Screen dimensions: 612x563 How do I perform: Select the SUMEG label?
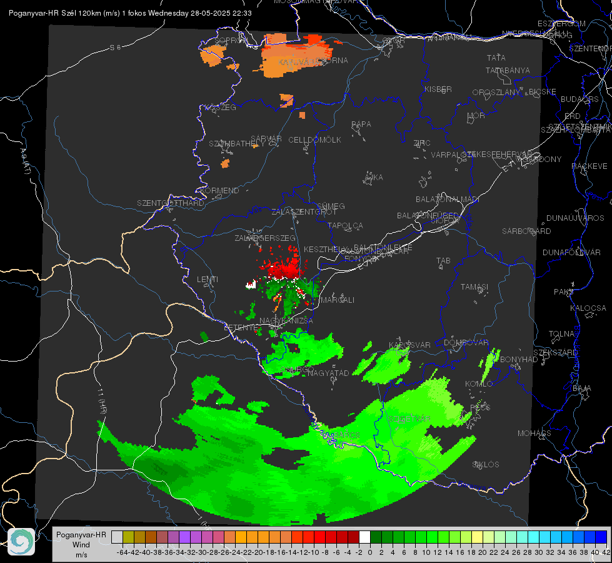point(331,206)
